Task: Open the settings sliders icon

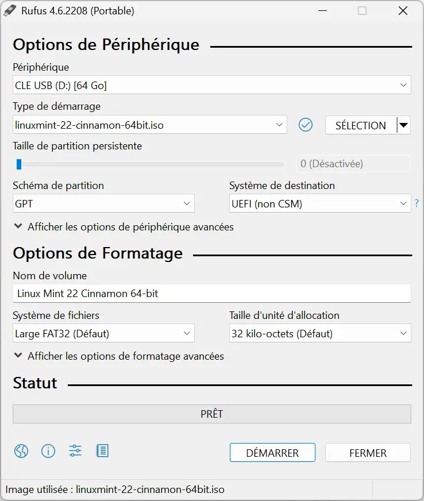Action: coord(75,451)
